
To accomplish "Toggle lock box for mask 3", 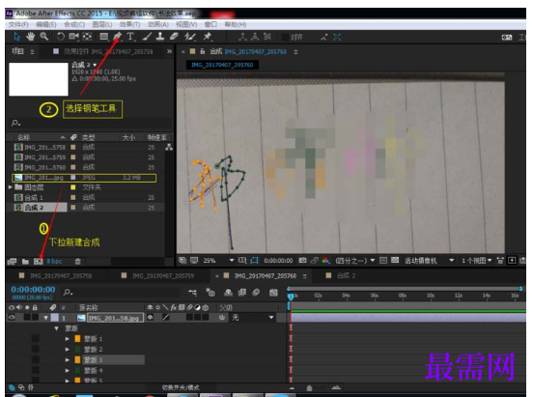I will click(x=35, y=360).
